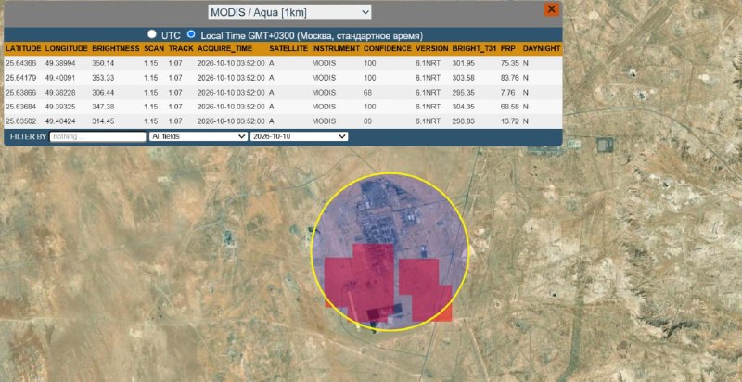Open the 2026-10-10 date dropdown
Image resolution: width=742 pixels, height=382 pixels.
pos(299,136)
